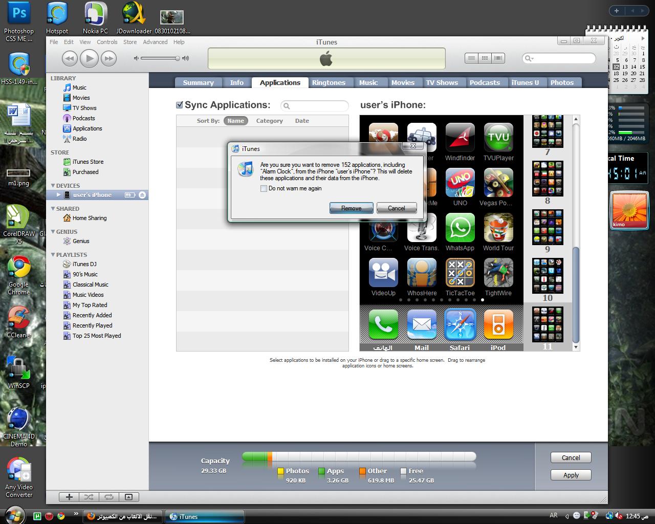
Task: Click the UNO app icon
Action: pyautogui.click(x=460, y=183)
